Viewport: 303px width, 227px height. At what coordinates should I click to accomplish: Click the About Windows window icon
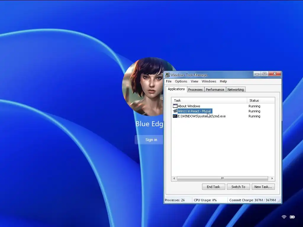click(x=175, y=106)
